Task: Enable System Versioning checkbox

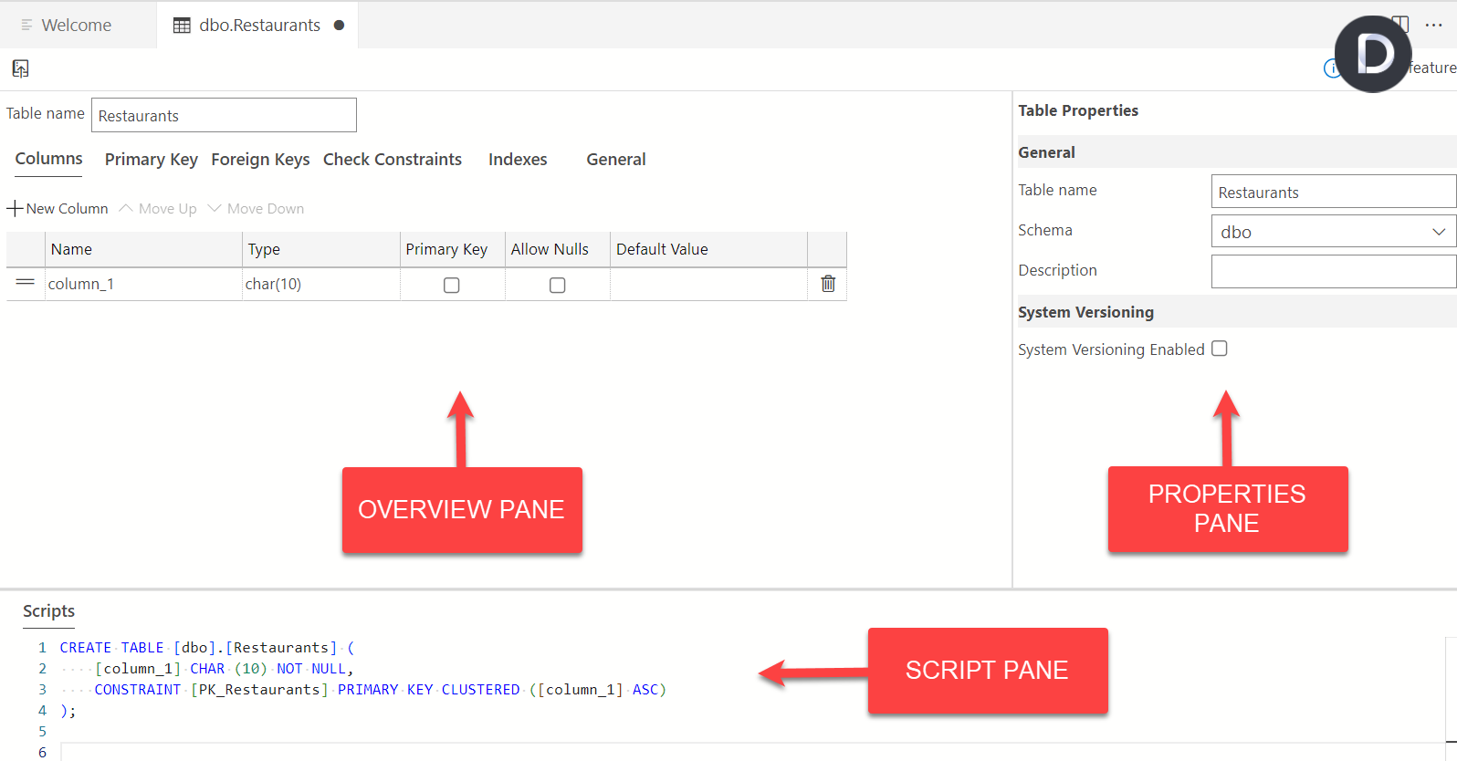Action: (1219, 349)
